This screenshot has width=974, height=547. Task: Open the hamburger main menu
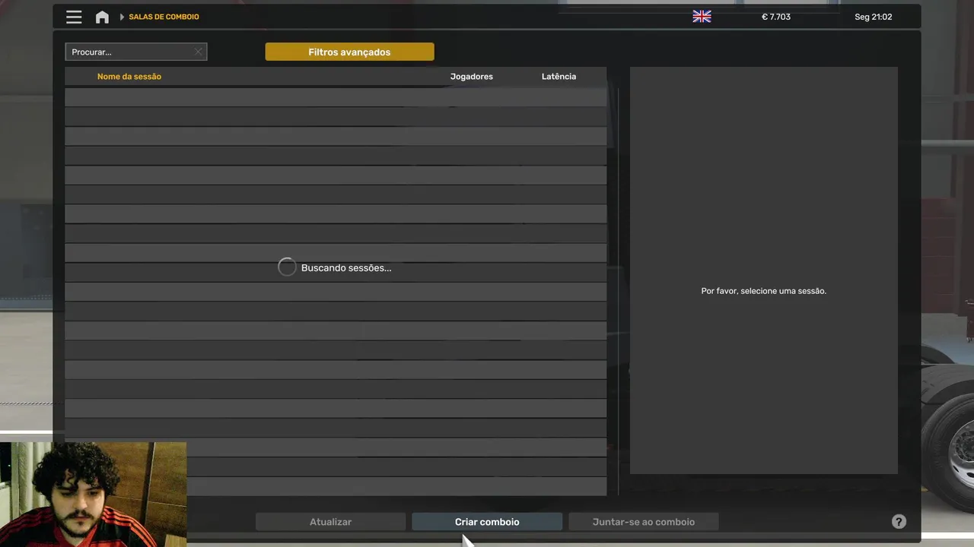point(74,17)
